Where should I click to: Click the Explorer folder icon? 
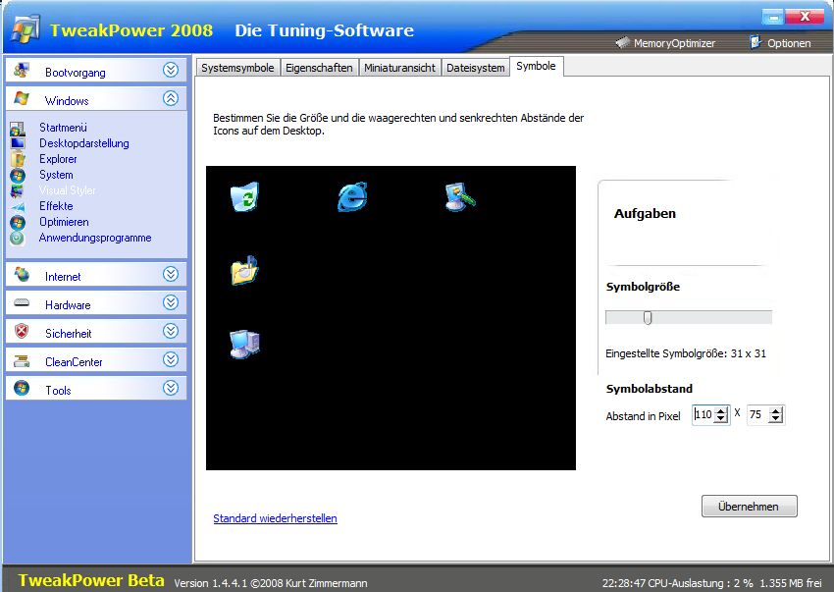pos(18,159)
